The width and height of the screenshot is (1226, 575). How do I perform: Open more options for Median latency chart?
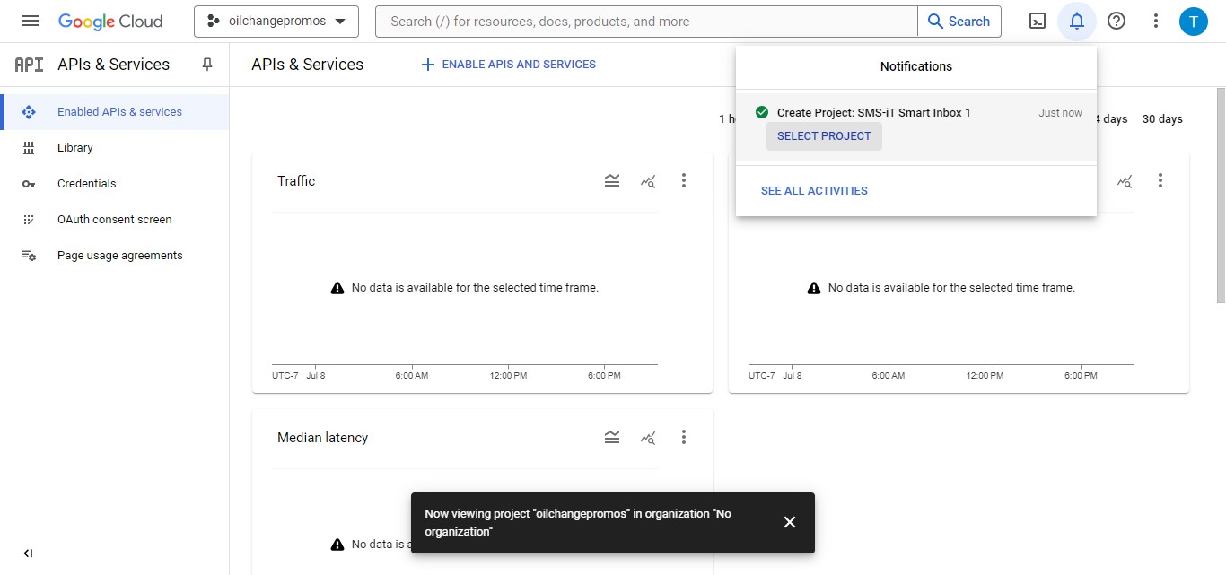[684, 438]
